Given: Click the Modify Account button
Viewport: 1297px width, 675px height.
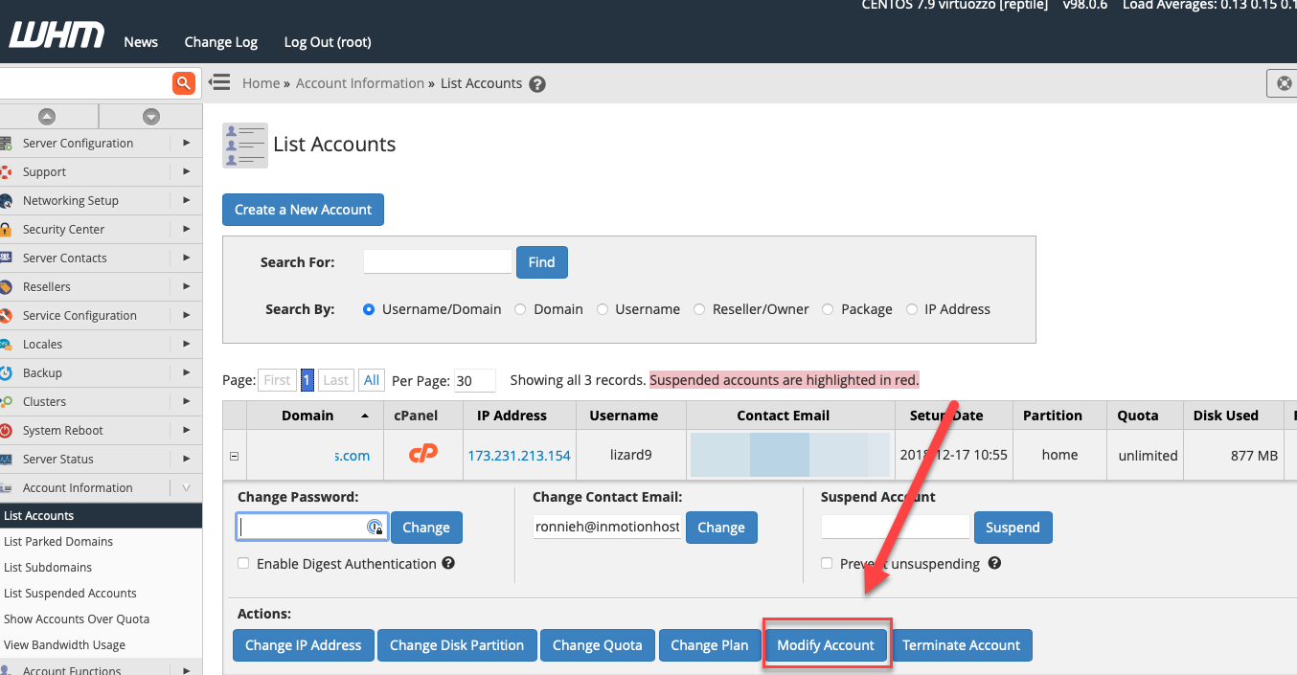Looking at the screenshot, I should click(x=826, y=645).
